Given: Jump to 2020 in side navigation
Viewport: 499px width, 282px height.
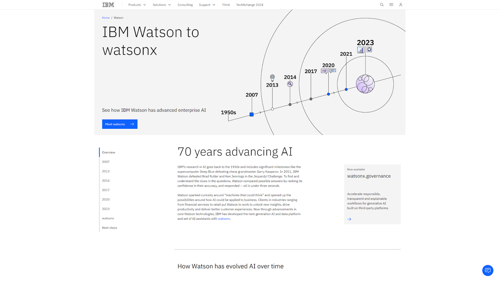Looking at the screenshot, I should 106,200.
